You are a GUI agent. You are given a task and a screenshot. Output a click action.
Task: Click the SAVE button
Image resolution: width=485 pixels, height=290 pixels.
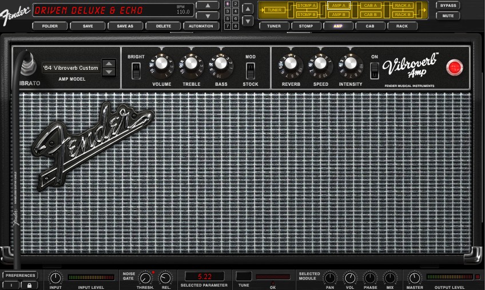pyautogui.click(x=88, y=26)
